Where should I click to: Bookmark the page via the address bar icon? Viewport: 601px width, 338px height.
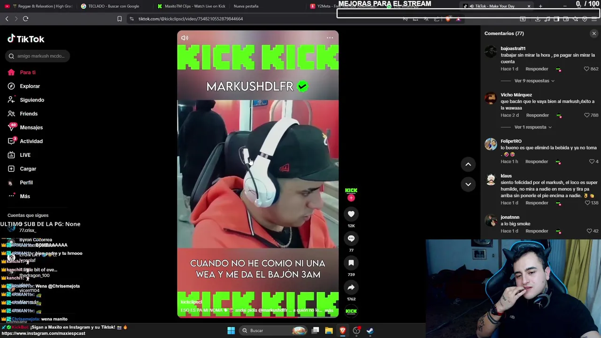[119, 19]
